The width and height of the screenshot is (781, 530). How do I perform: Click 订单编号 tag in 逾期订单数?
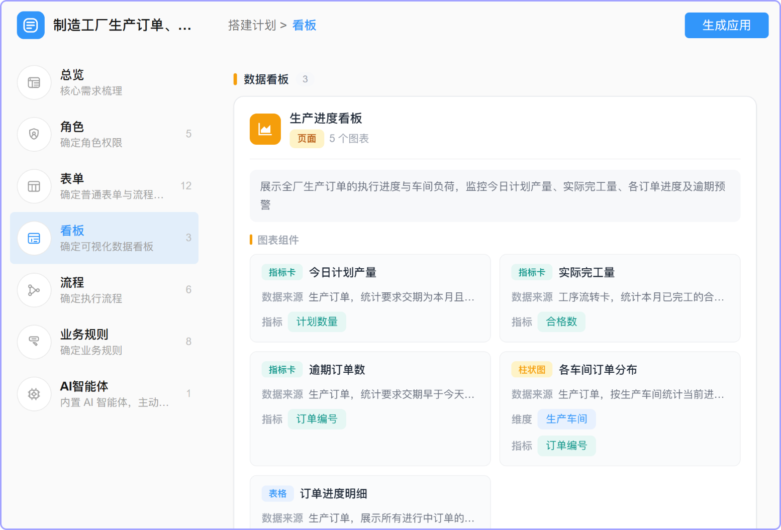(x=317, y=419)
